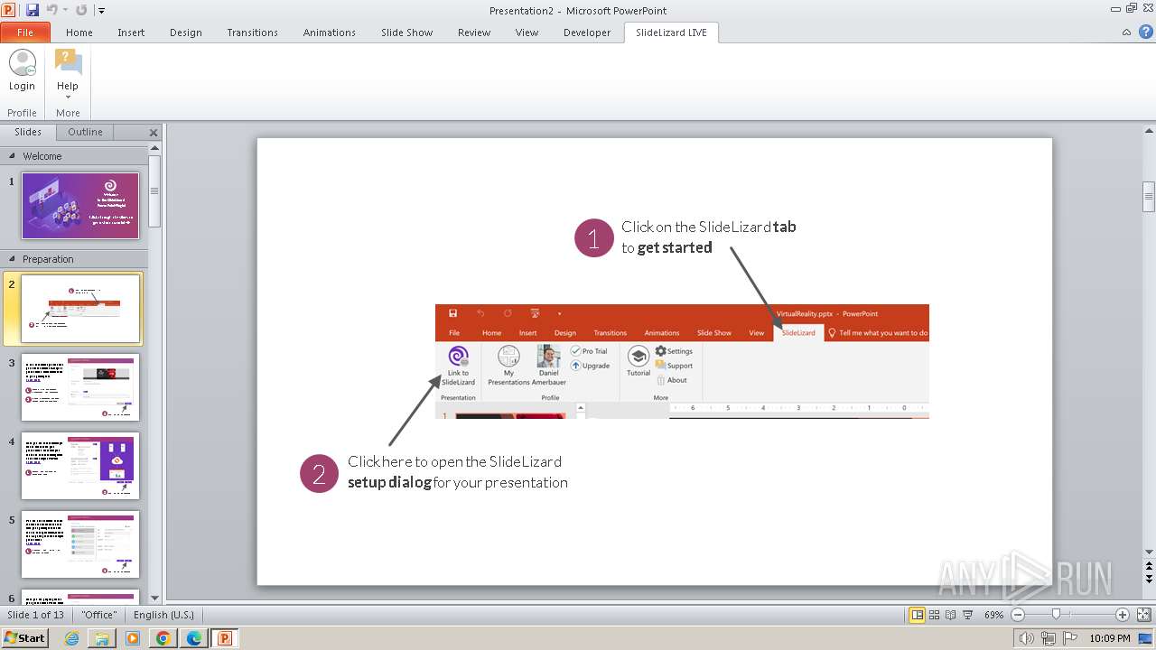Screen dimensions: 1156x650
Task: Collapse the Preparation section
Action: tap(13, 259)
